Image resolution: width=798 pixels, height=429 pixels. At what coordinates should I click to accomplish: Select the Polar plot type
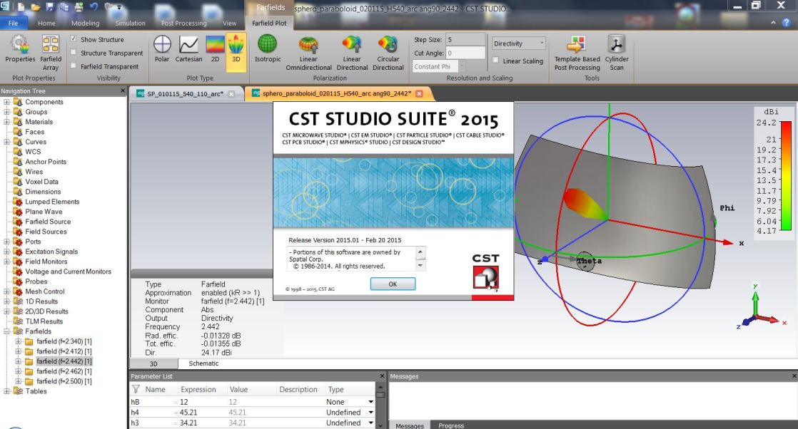pos(162,48)
